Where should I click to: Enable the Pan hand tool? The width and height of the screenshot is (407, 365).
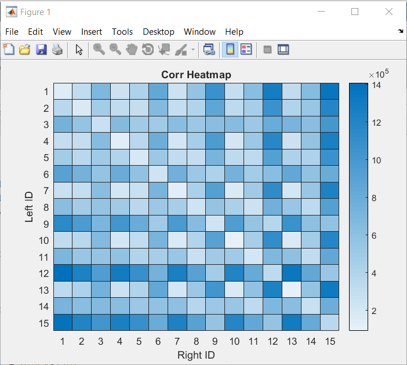(x=132, y=49)
